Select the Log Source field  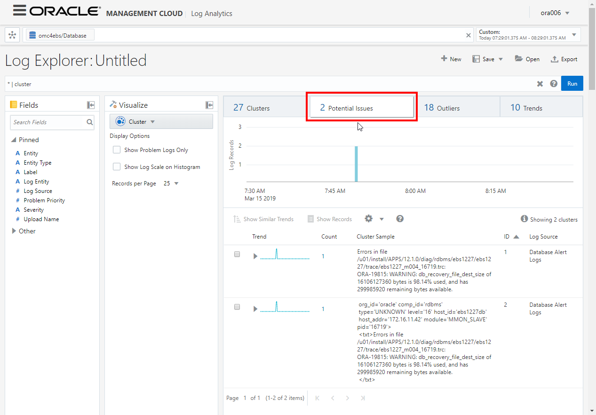point(38,191)
